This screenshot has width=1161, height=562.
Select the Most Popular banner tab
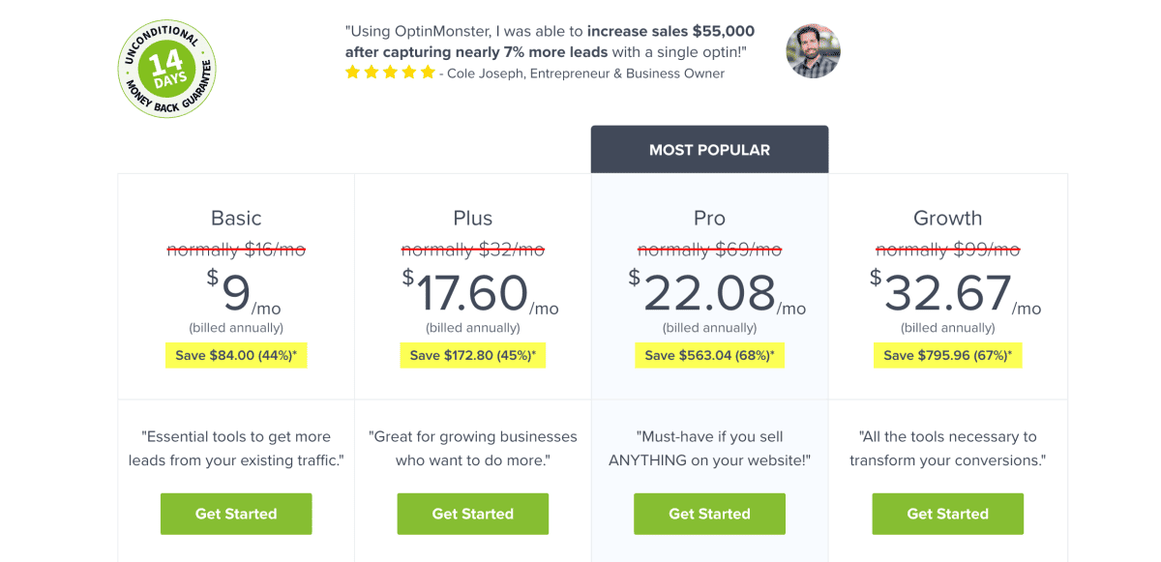click(709, 150)
